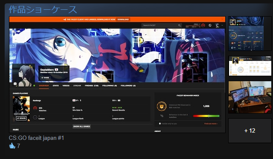This screenshot has height=159, width=273.
Task: Click the SHOW ALL GAMES button
Action: coord(81,126)
